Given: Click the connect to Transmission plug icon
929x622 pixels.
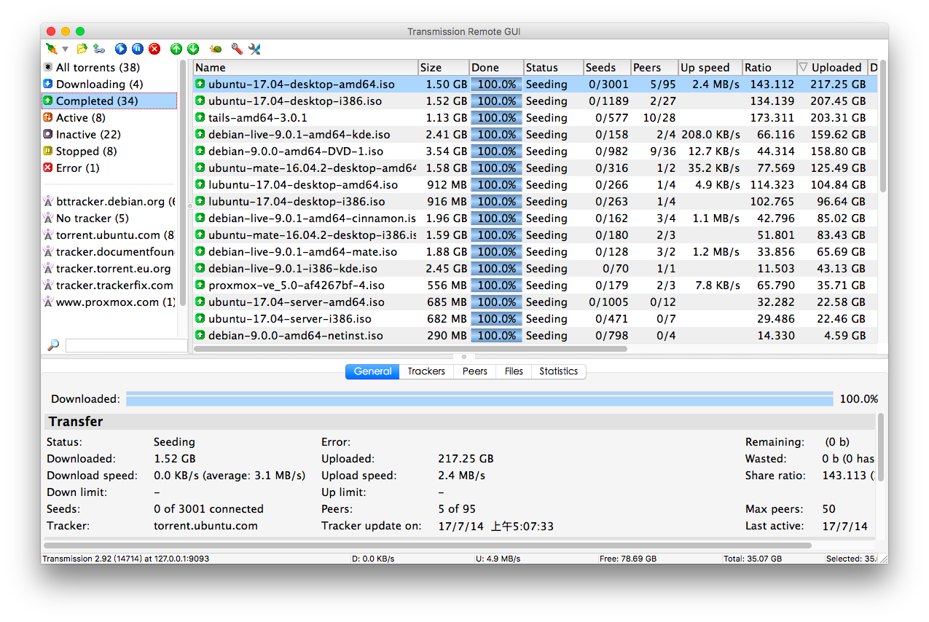Looking at the screenshot, I should click(x=50, y=49).
